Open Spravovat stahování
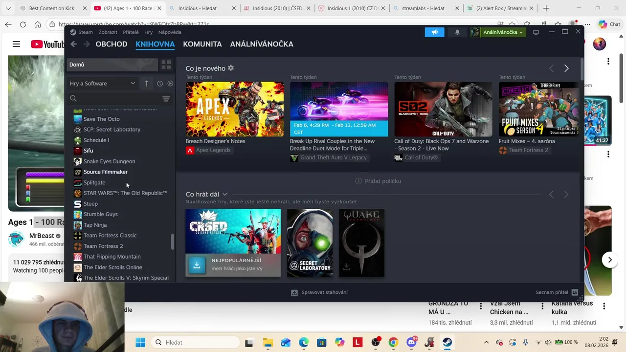626x352 pixels. click(x=319, y=292)
